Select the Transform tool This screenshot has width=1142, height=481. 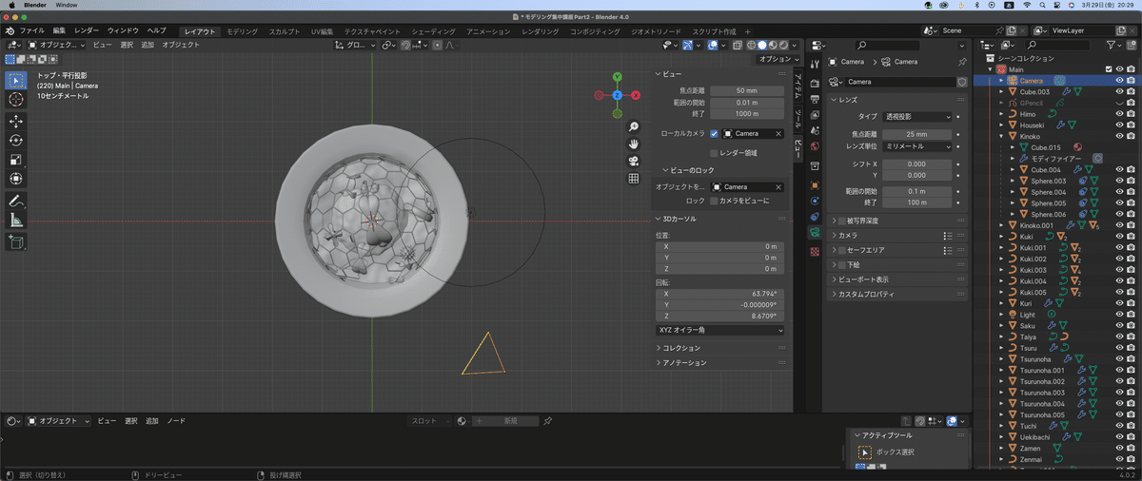point(16,179)
